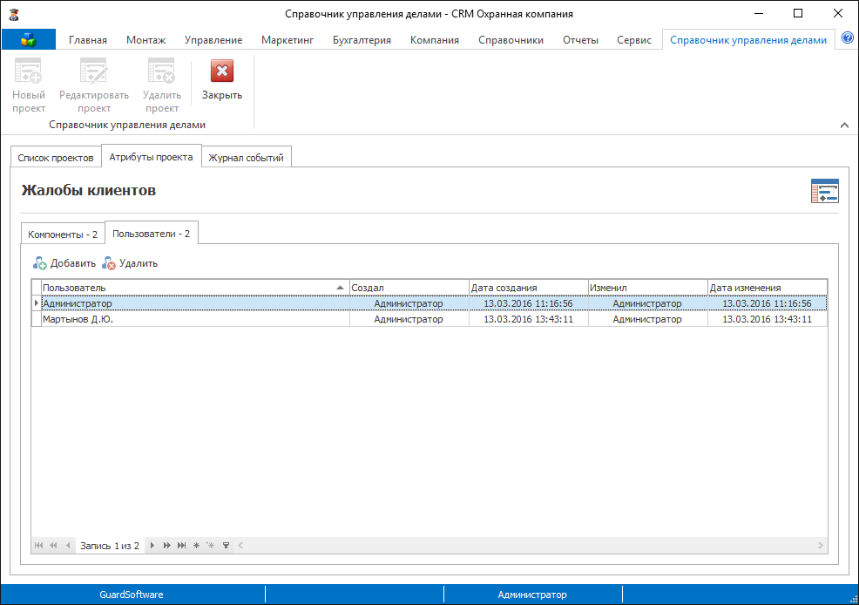Image resolution: width=859 pixels, height=605 pixels.
Task: Switch to the Журнал событий tab
Action: click(246, 158)
